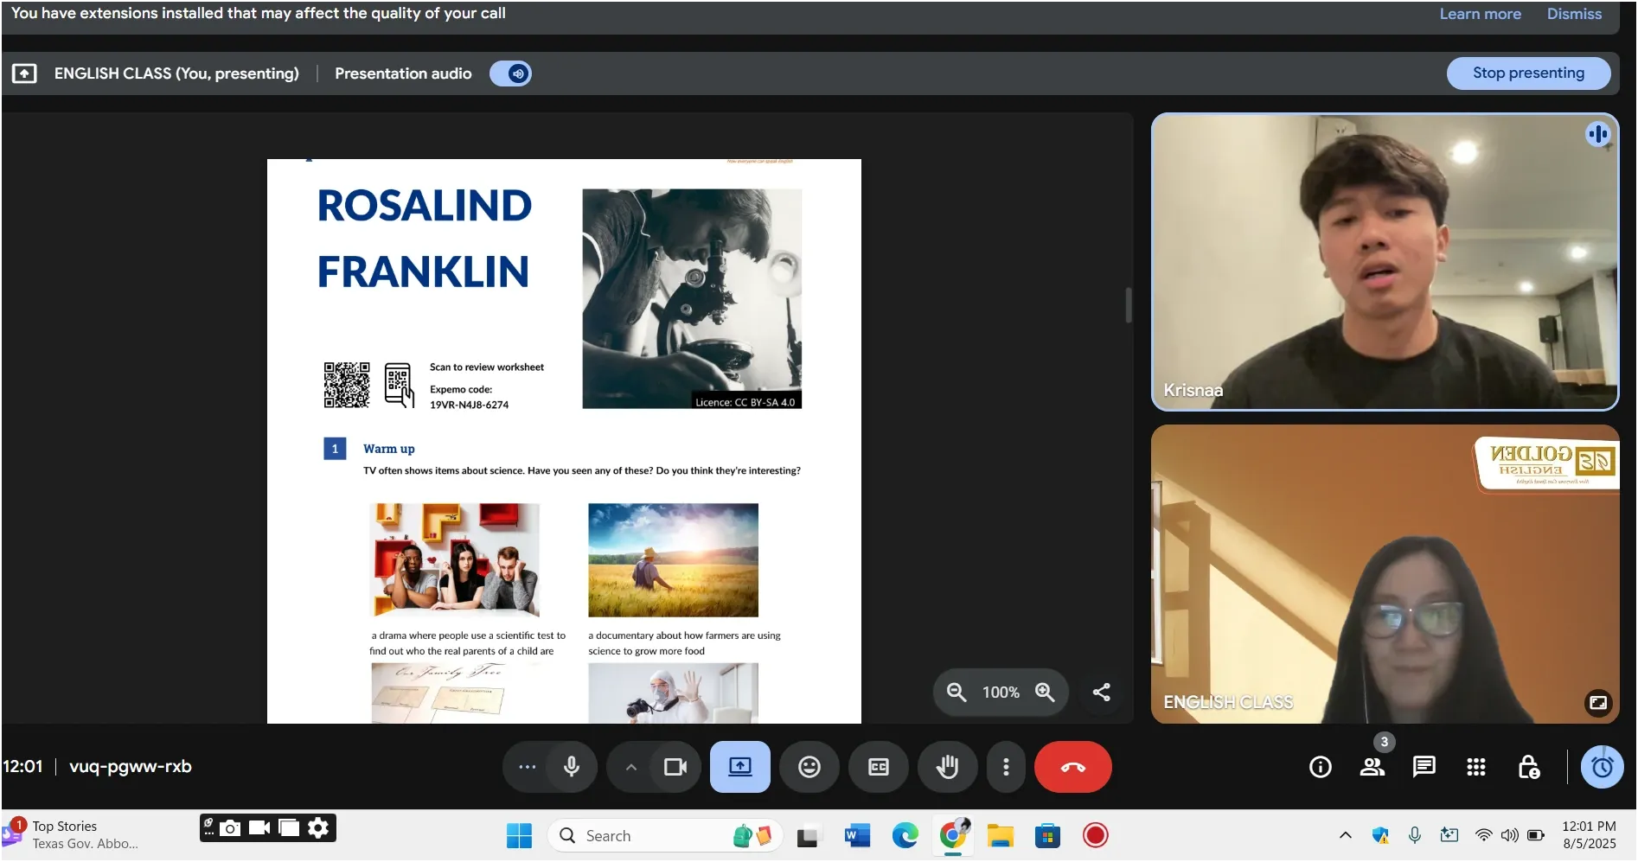Click the Windows Search box
The width and height of the screenshot is (1638, 862).
click(x=666, y=835)
